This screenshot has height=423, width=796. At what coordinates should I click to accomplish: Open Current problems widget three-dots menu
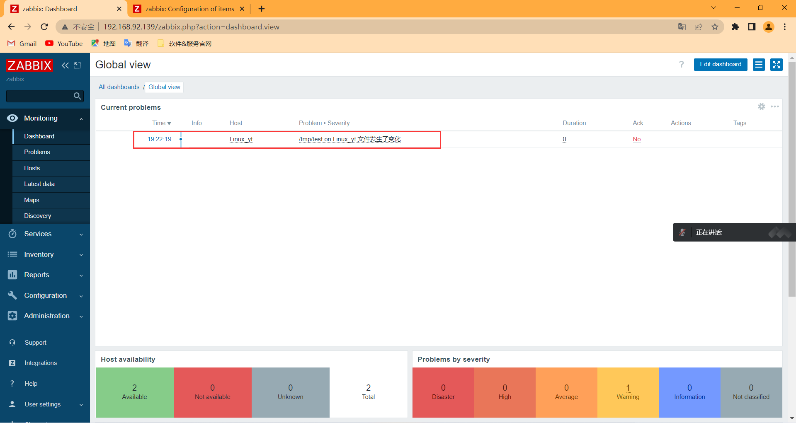(x=775, y=106)
